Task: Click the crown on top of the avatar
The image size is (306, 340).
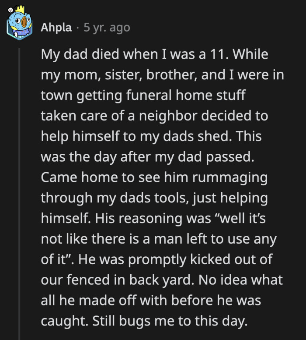Action: click(x=19, y=9)
